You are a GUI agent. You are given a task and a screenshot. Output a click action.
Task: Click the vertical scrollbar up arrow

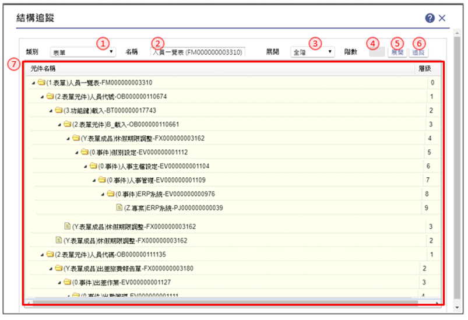pyautogui.click(x=458, y=32)
